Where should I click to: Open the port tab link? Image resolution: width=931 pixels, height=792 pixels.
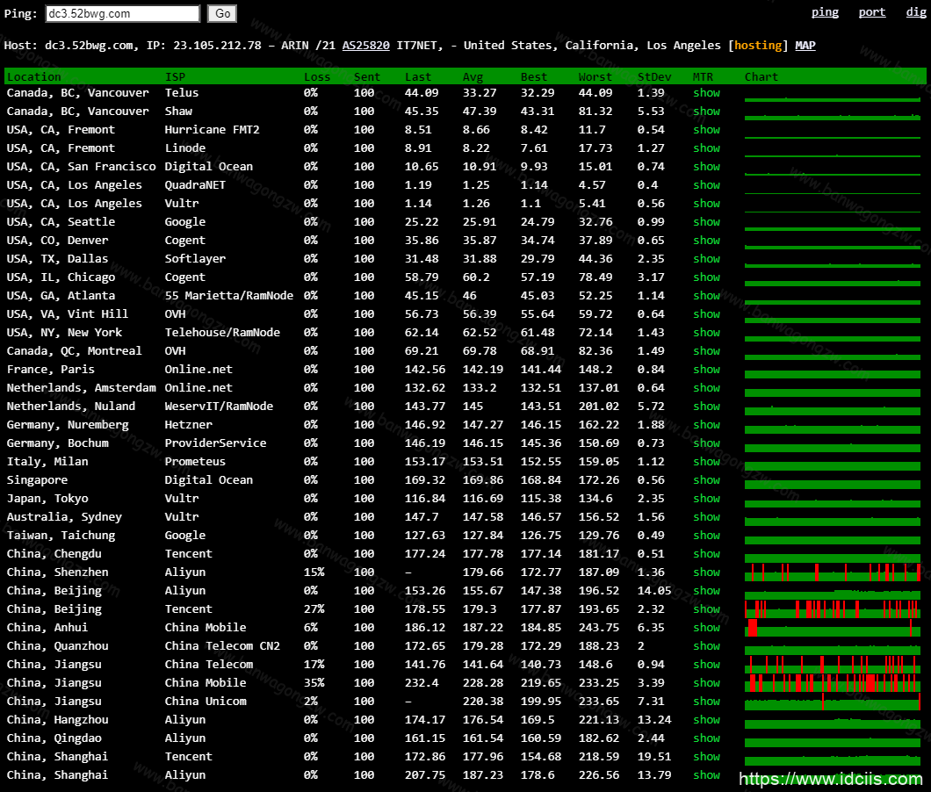click(871, 12)
